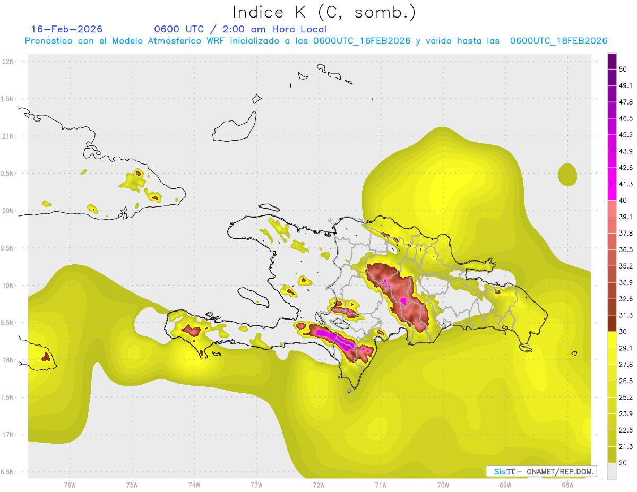Screen dimensions: 637x492
Task: Click the "25.2" colorbar value
Action: [626, 398]
